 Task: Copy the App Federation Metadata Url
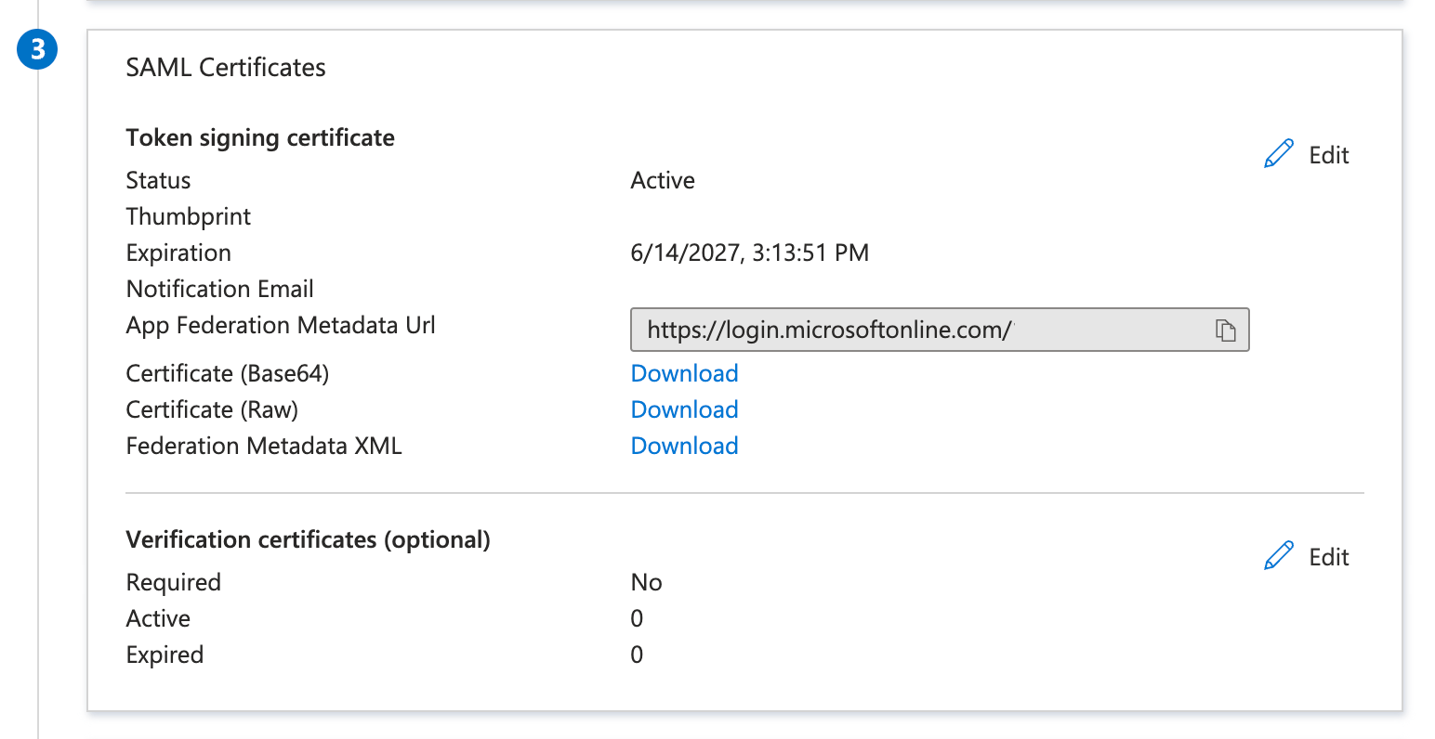click(1226, 331)
